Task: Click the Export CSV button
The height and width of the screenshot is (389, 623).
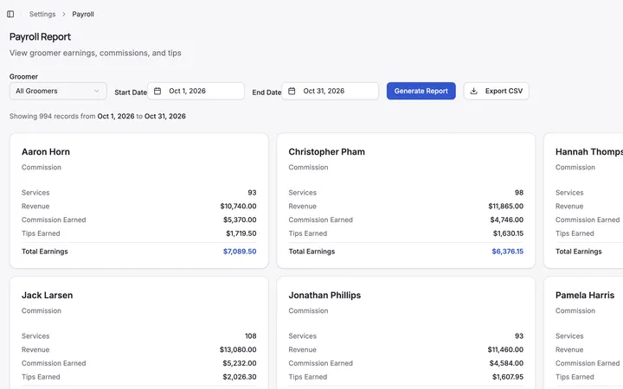Action: 497,91
